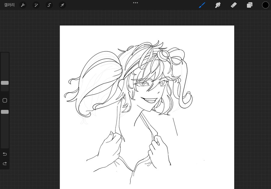Click the brush size slider handle
This screenshot has height=189, width=271.
tap(5, 83)
